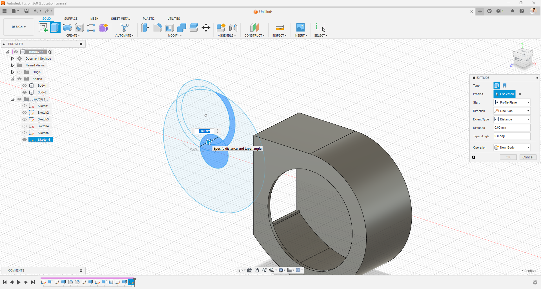Image resolution: width=541 pixels, height=289 pixels.
Task: Open the ViewCube front face
Action: pyautogui.click(x=518, y=59)
